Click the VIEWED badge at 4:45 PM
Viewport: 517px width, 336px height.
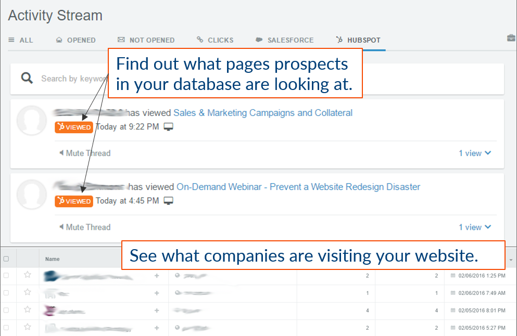coord(74,201)
